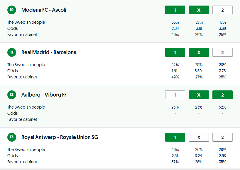
Task: Click the match number 11 badge
Action: tap(11, 52)
